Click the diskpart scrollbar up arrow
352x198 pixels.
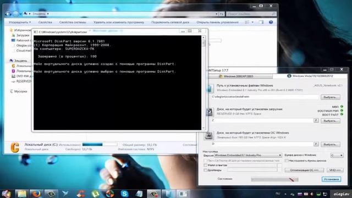point(204,37)
